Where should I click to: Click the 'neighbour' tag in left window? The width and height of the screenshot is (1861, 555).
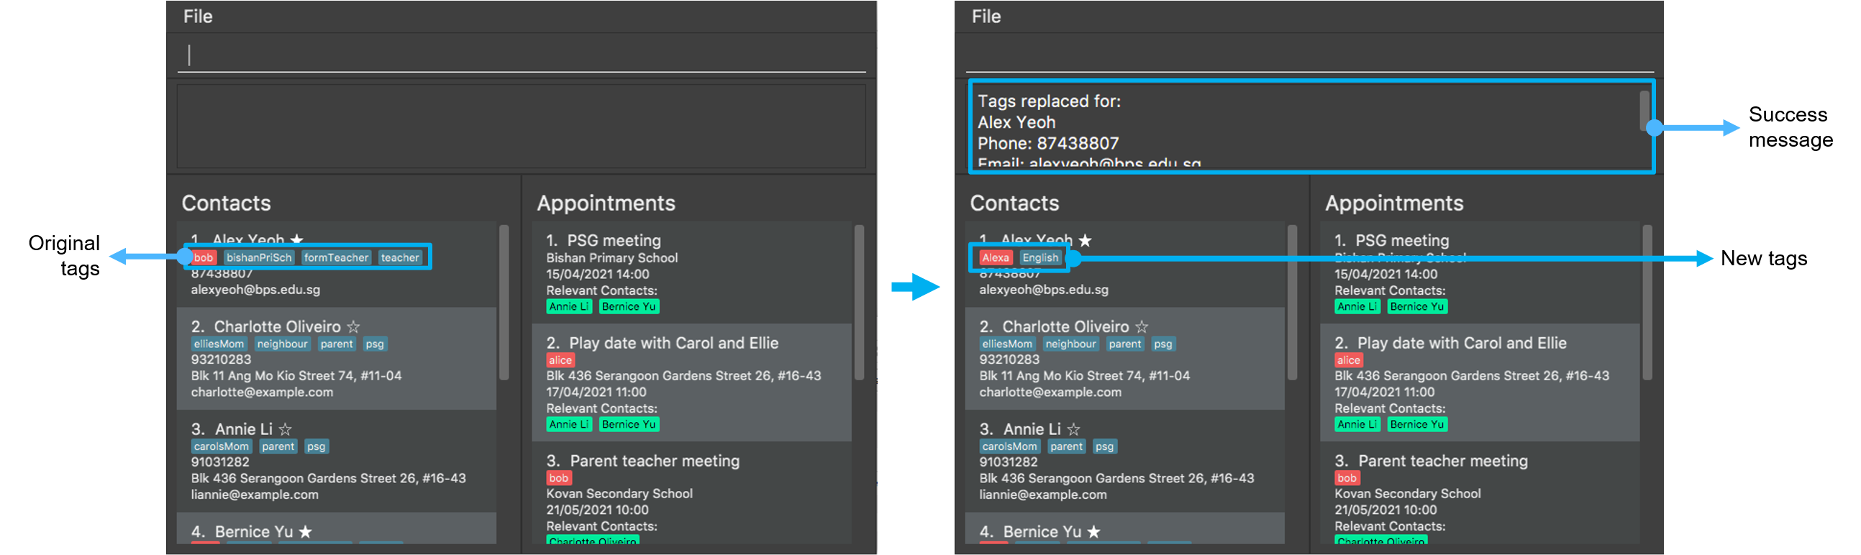(283, 344)
